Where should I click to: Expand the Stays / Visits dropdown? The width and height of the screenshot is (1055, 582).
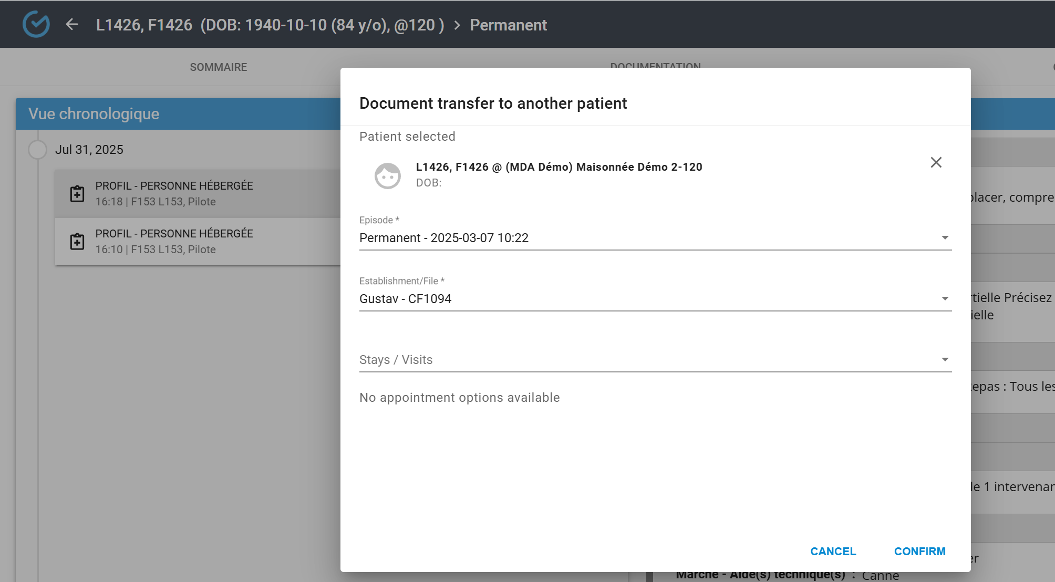click(x=945, y=360)
